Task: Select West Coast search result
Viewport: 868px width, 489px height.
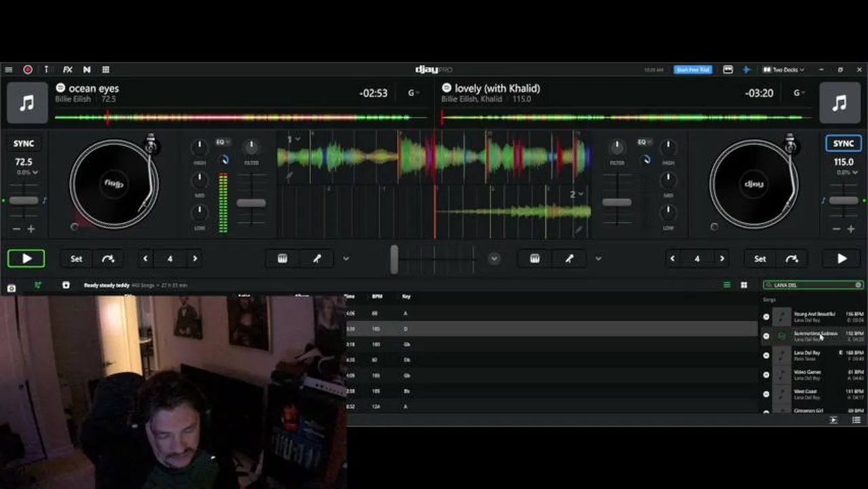Action: 813,394
